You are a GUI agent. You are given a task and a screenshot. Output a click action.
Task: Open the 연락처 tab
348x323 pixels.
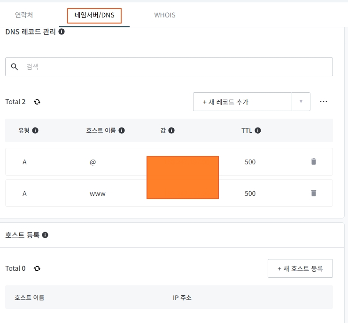[x=24, y=15]
